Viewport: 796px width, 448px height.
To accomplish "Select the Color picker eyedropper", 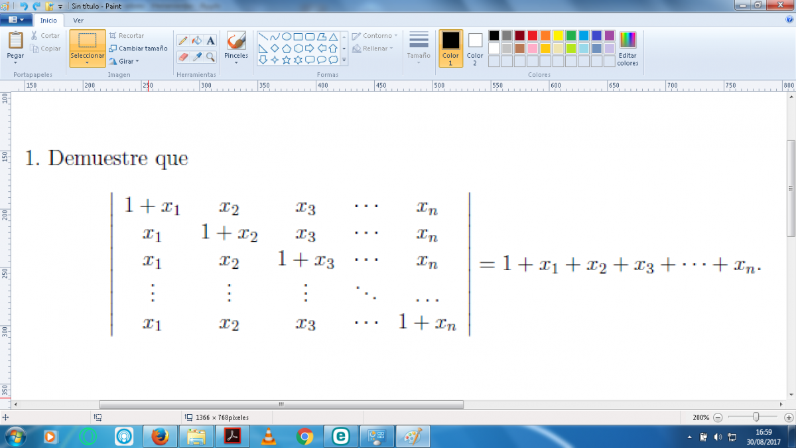I will tap(196, 57).
